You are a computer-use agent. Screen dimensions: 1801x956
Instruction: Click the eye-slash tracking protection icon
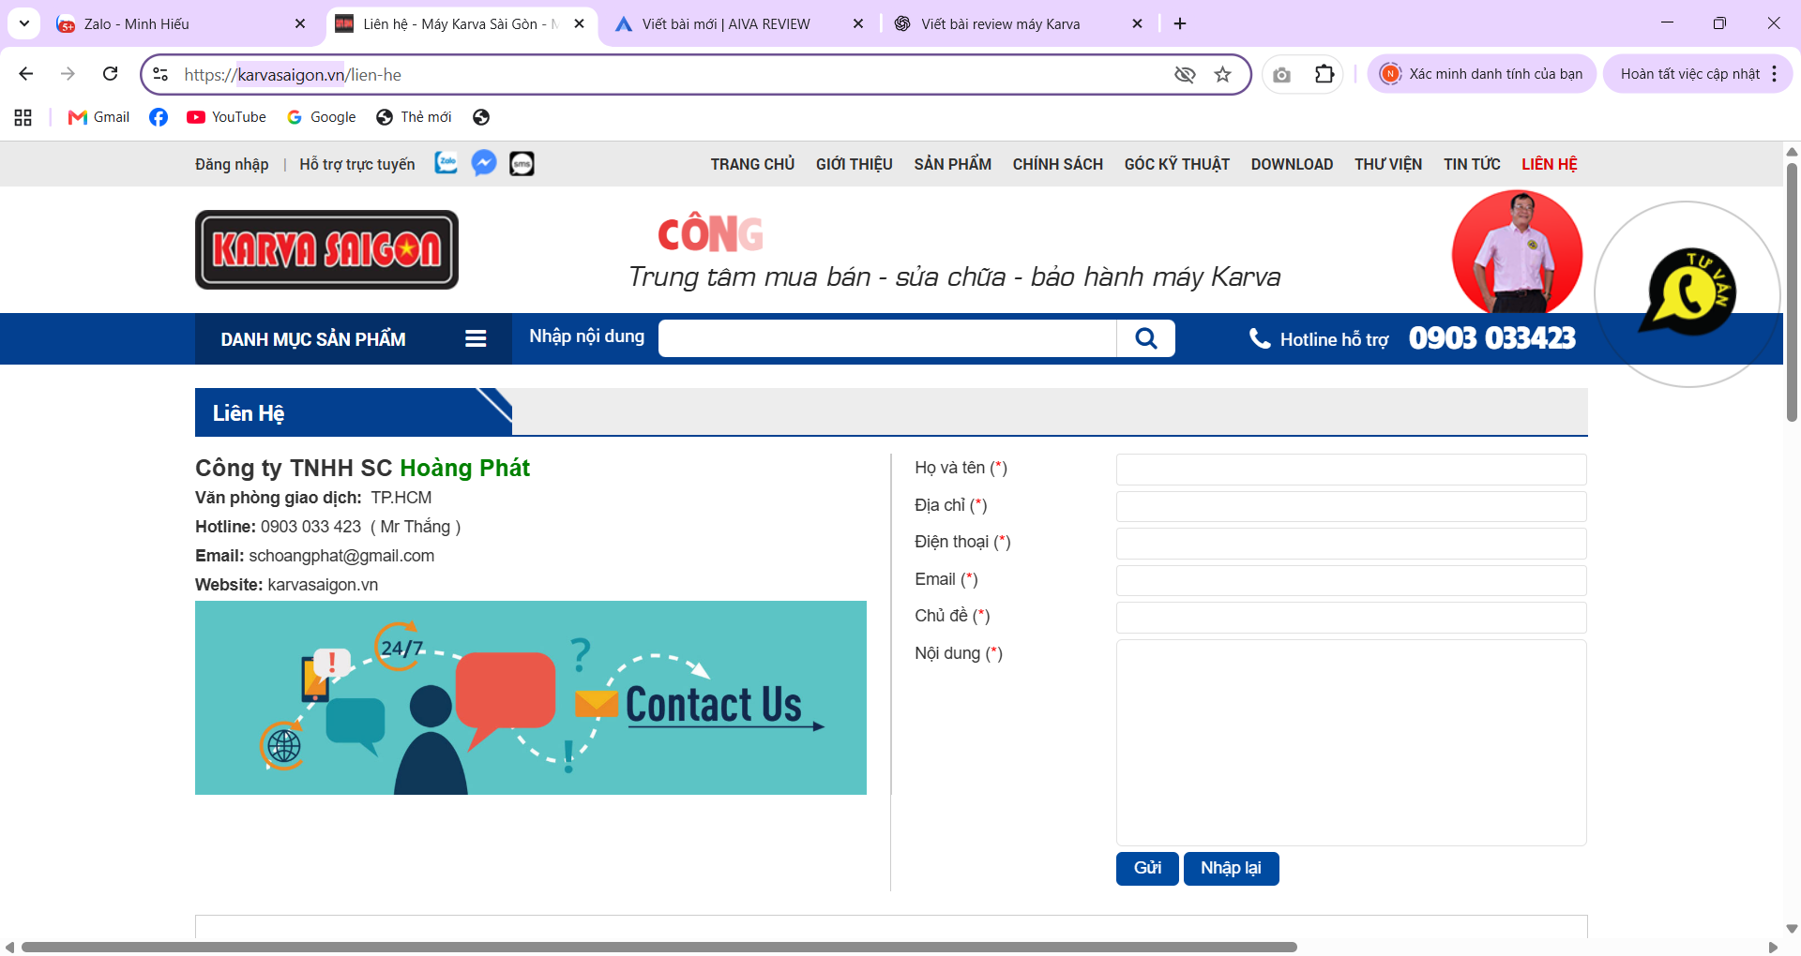[x=1185, y=74]
